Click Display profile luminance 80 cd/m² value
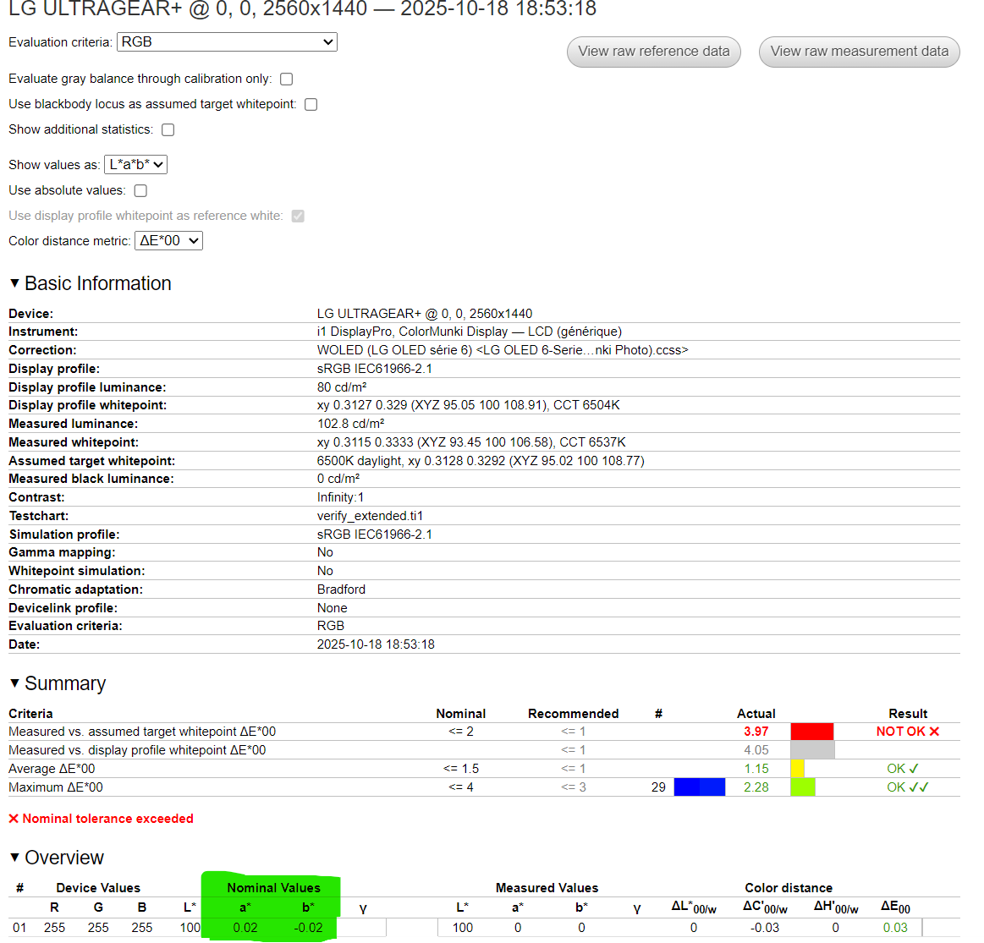The width and height of the screenshot is (984, 943). point(342,387)
